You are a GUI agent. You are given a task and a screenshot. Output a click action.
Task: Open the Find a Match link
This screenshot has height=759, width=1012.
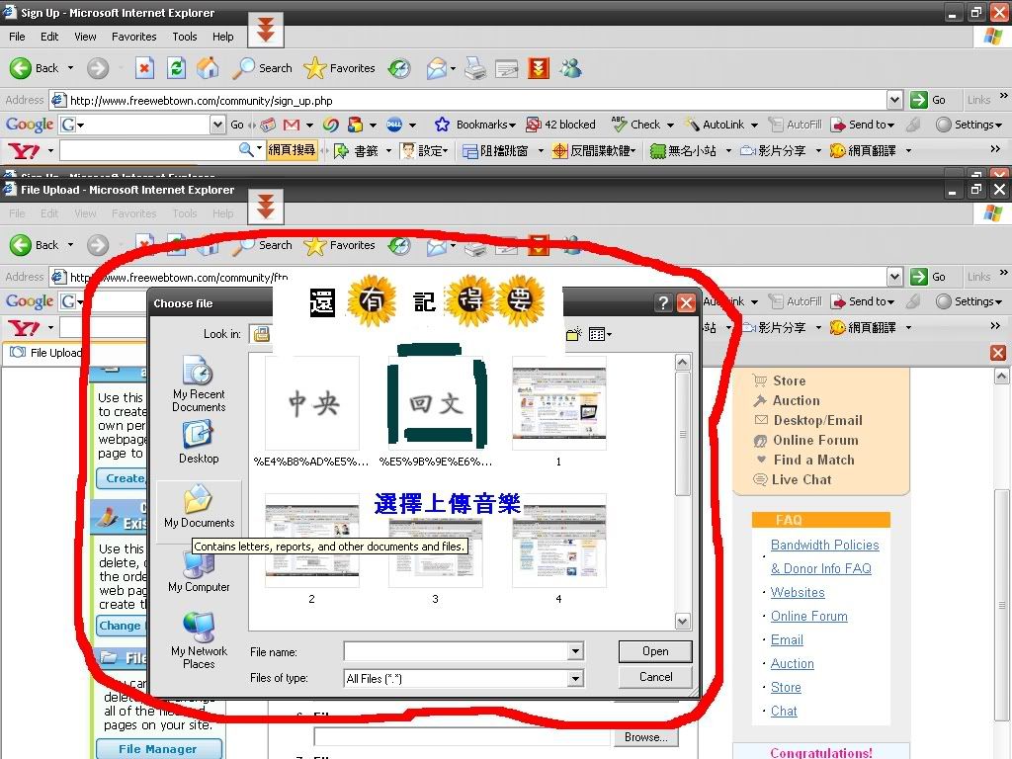(813, 461)
